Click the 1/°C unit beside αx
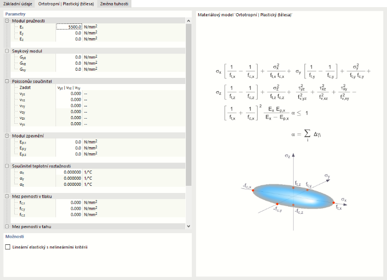The height and width of the screenshot is (280, 387). [x=88, y=172]
